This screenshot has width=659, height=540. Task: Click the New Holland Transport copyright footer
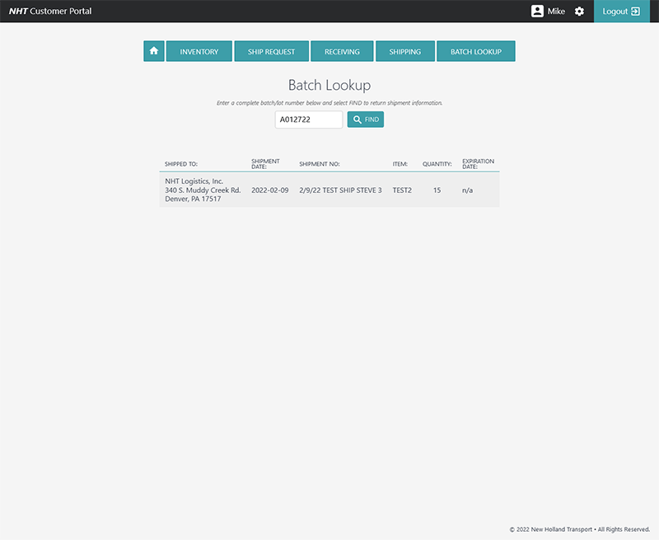point(580,529)
